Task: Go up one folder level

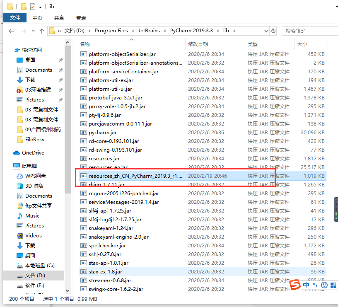Action: [42, 31]
